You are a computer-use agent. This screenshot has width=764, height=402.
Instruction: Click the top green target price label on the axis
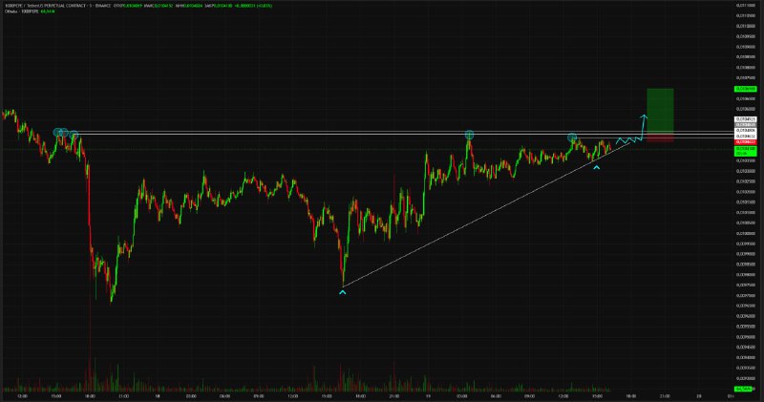(746, 89)
